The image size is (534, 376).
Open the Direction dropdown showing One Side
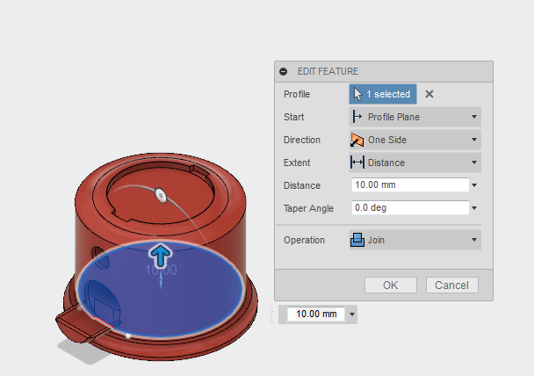415,140
